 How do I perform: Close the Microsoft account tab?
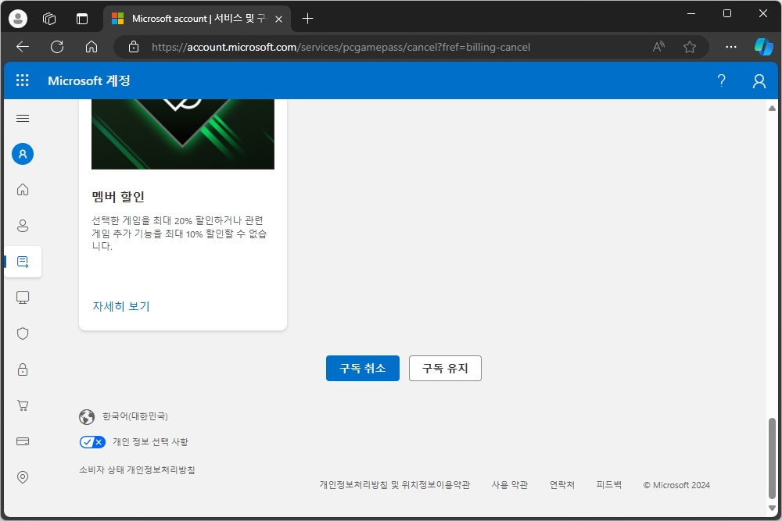(279, 19)
